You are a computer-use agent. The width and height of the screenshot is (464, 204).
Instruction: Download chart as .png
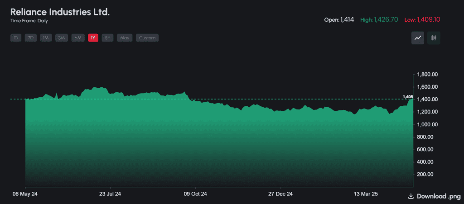click(434, 196)
